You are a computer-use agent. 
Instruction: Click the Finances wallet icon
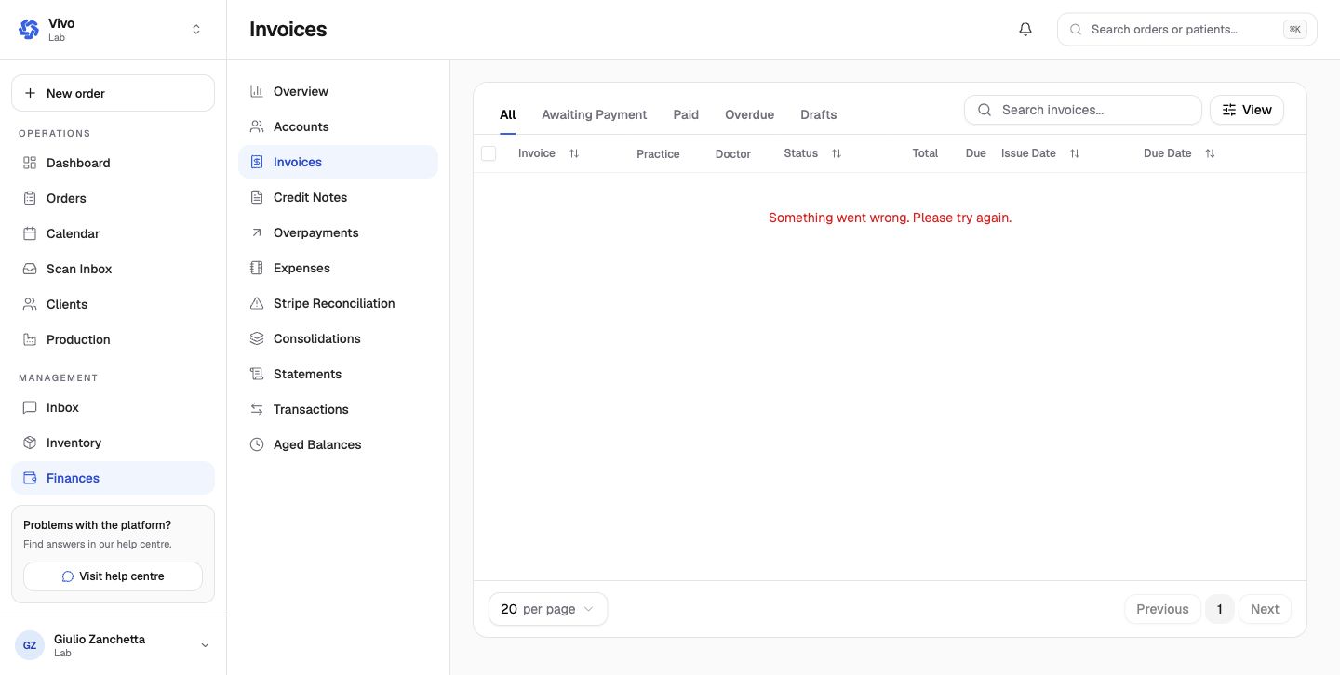coord(30,478)
